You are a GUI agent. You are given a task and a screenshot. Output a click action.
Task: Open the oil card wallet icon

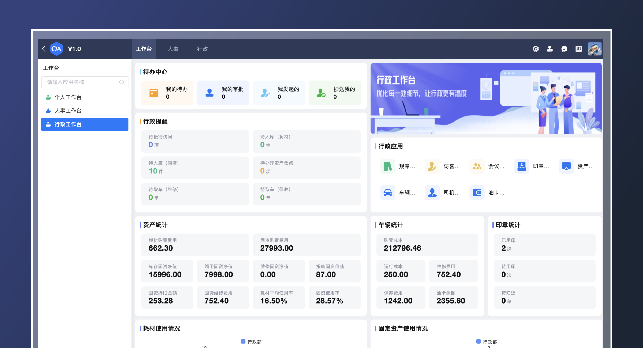click(x=477, y=192)
